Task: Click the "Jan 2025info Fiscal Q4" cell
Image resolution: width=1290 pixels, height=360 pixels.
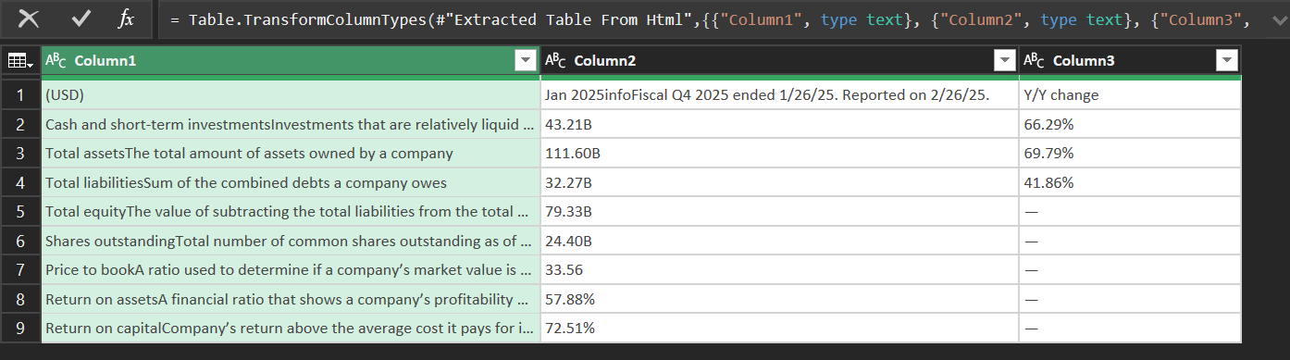Action: point(779,94)
